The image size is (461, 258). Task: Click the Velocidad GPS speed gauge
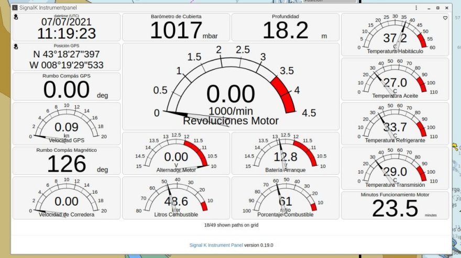click(67, 124)
